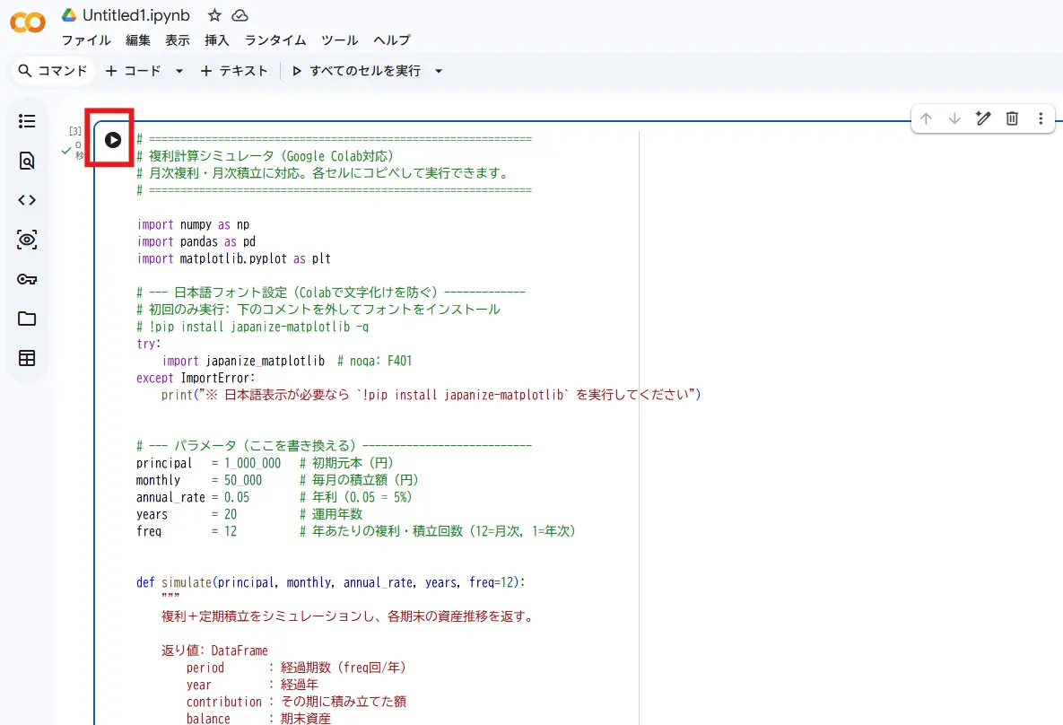Image resolution: width=1063 pixels, height=725 pixels.
Task: Click the line 'import matplotlib.pyplot as plt'
Action: 234,258
